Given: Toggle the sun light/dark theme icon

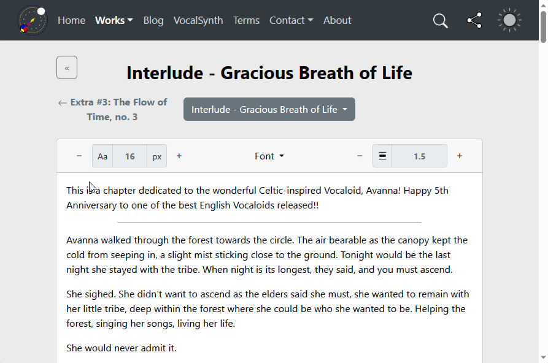Looking at the screenshot, I should (509, 20).
